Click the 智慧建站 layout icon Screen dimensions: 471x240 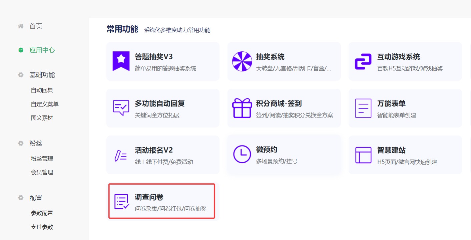363,155
